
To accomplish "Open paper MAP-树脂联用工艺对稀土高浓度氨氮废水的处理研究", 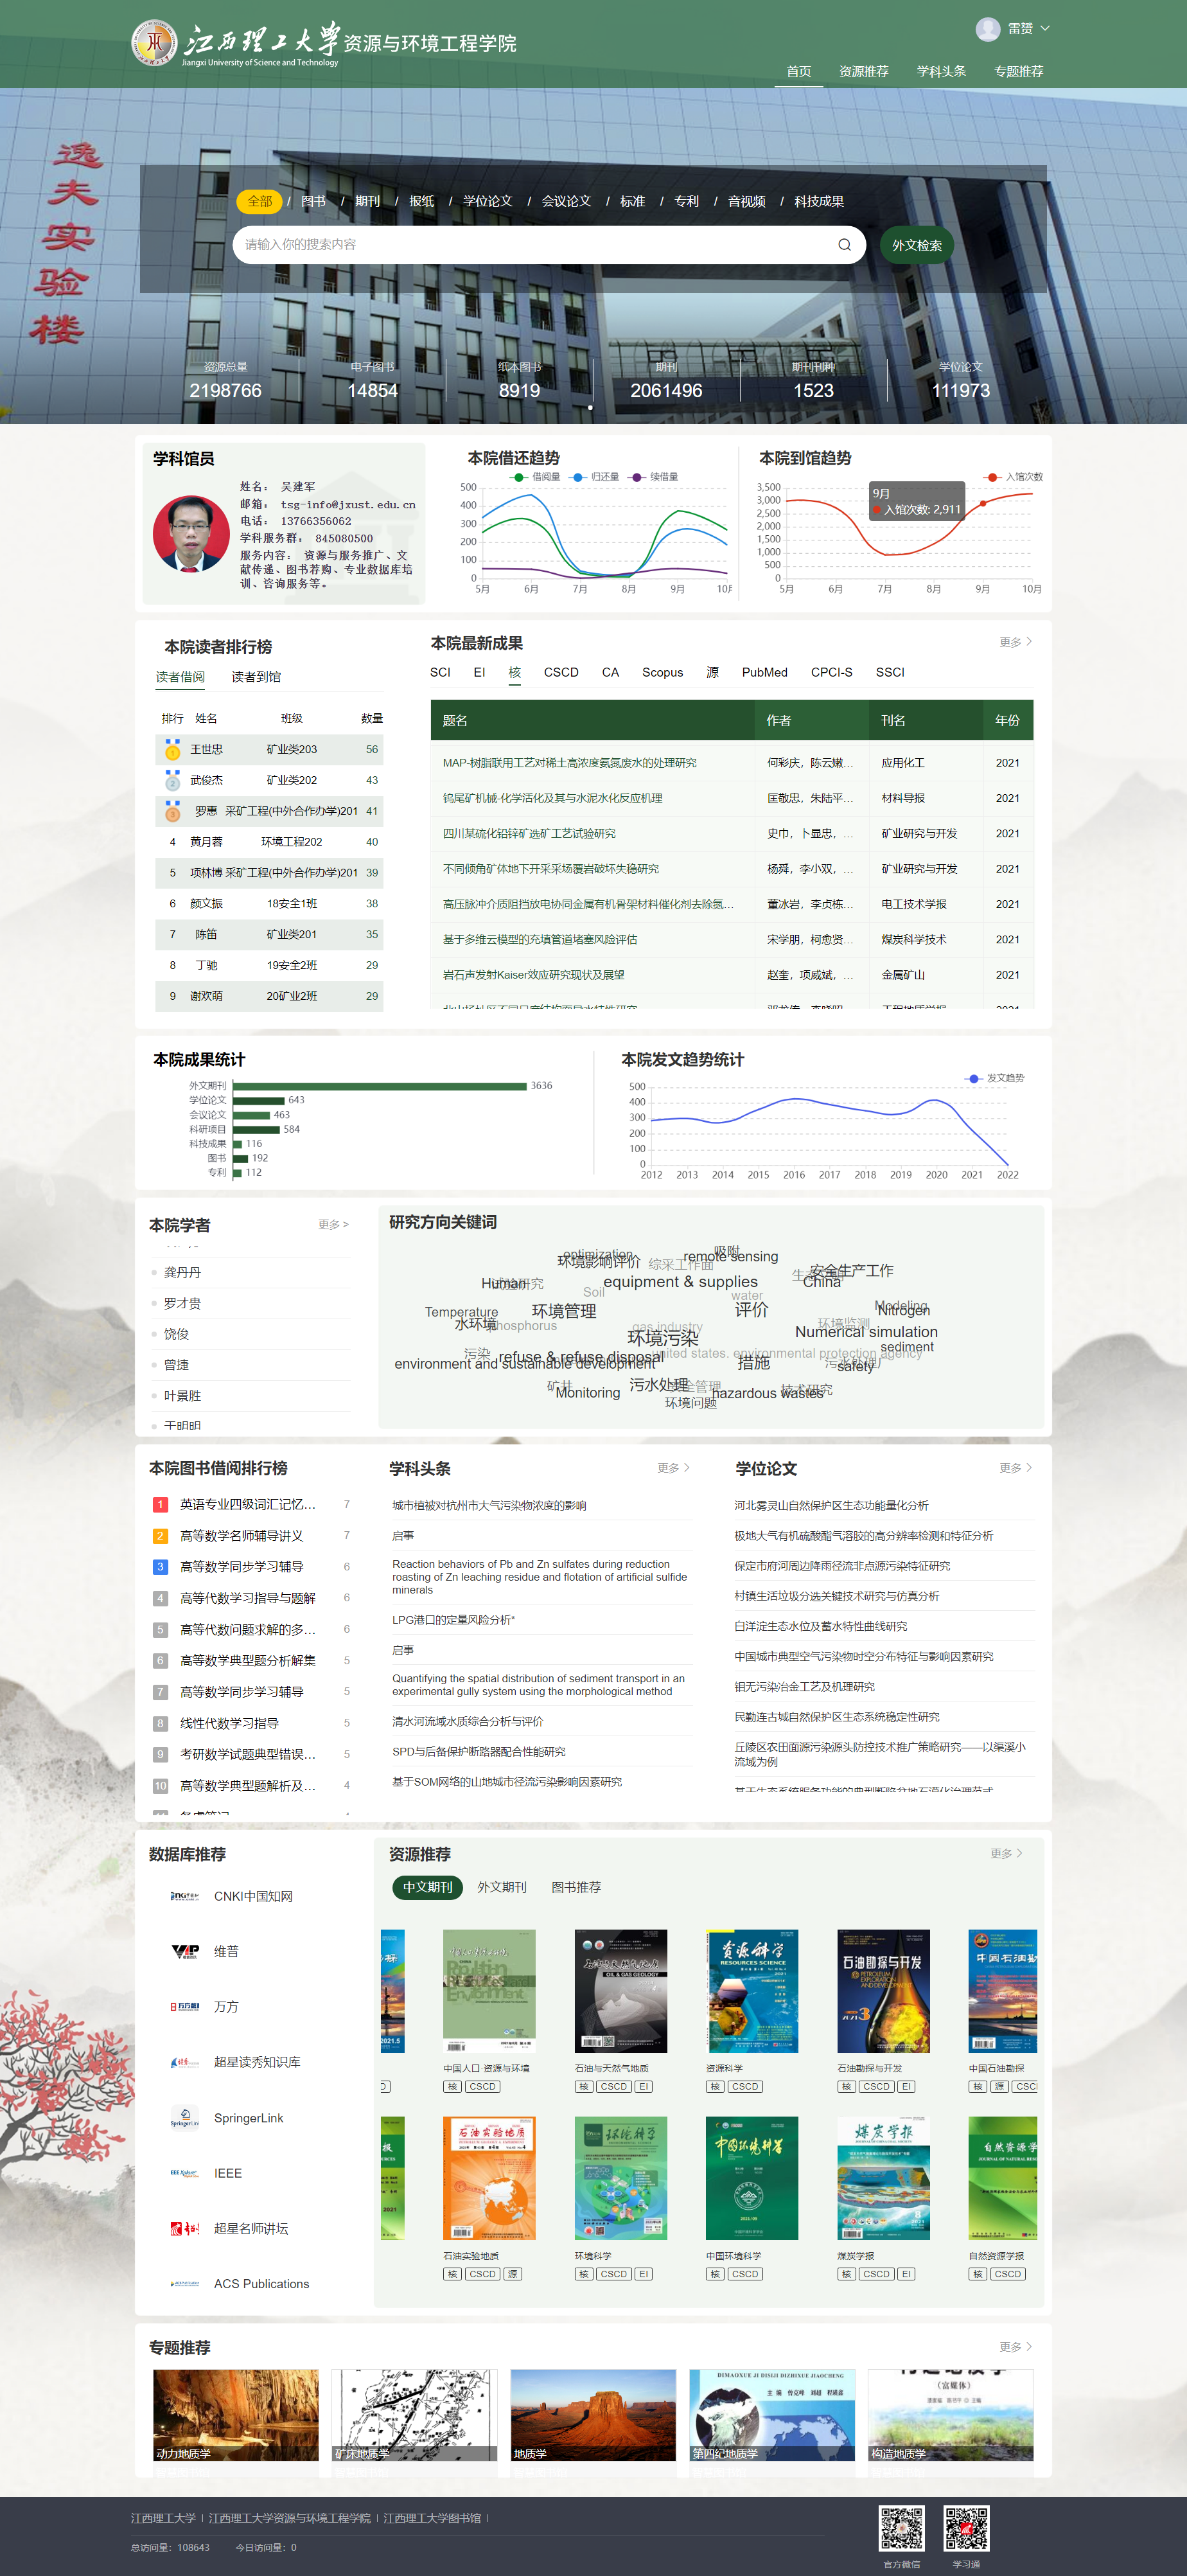I will click(x=570, y=763).
